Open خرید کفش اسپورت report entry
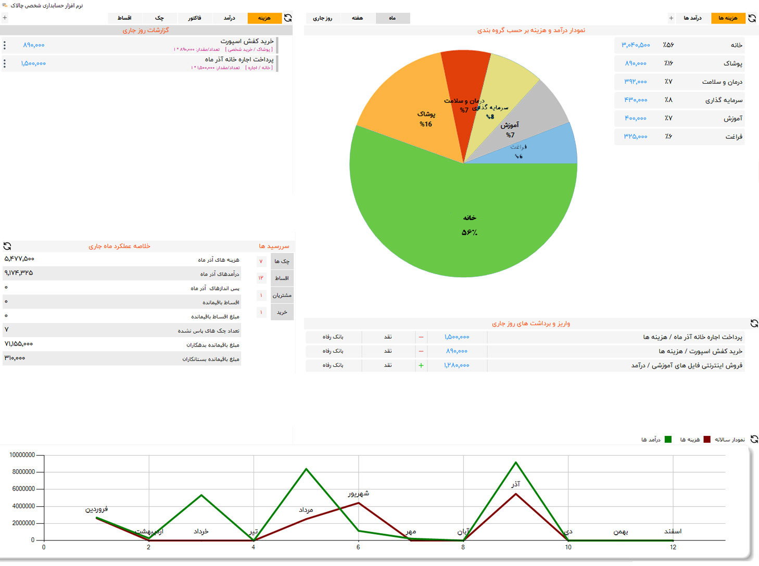This screenshot has width=759, height=566. tap(140, 45)
